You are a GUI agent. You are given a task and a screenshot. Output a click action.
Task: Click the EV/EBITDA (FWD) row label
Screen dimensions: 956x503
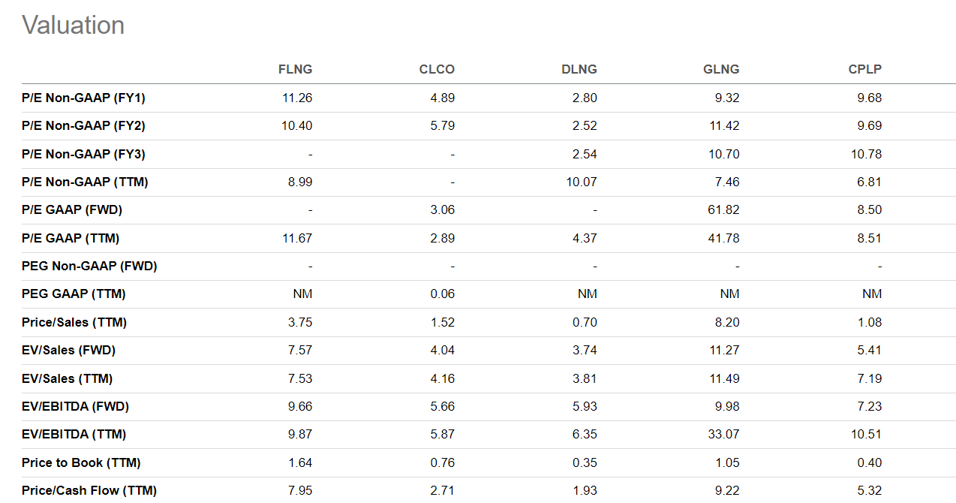(75, 406)
